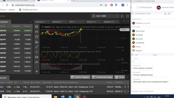The height and width of the screenshot is (98, 174).
Task: Select the AUDUSD quote row
Action: coord(16,48)
